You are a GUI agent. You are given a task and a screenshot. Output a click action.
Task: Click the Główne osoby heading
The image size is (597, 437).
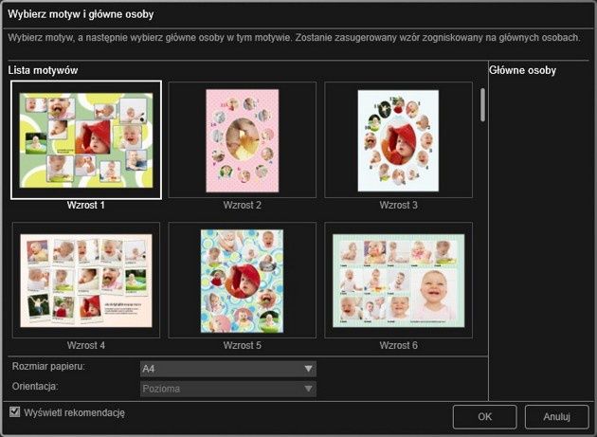522,70
